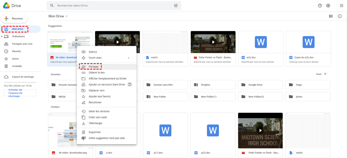Open the Mon Drive dropdown arrow
The width and height of the screenshot is (347, 158).
pyautogui.click(x=66, y=16)
